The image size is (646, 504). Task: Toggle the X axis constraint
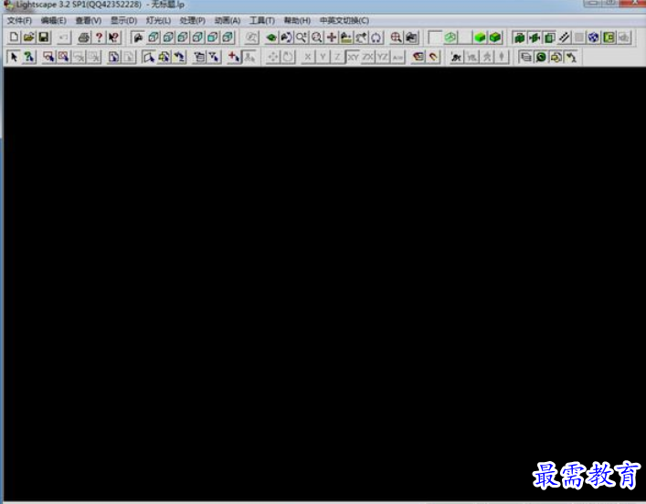(x=307, y=57)
